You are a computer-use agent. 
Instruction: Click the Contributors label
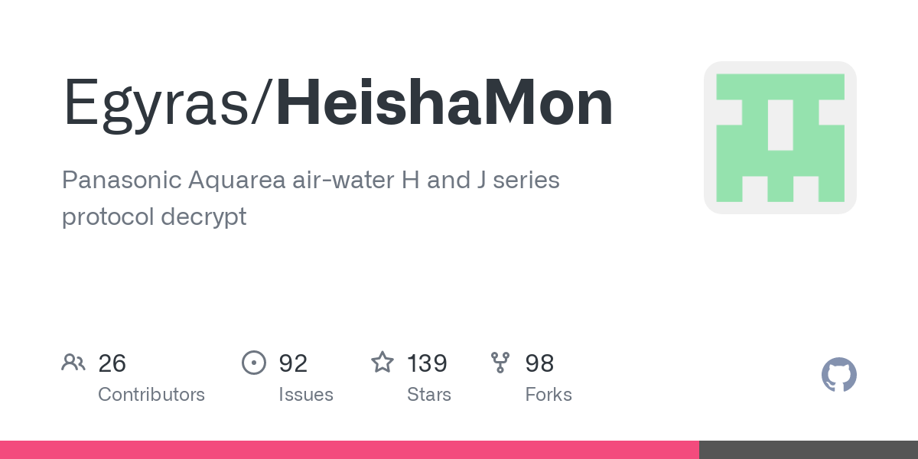coord(151,395)
